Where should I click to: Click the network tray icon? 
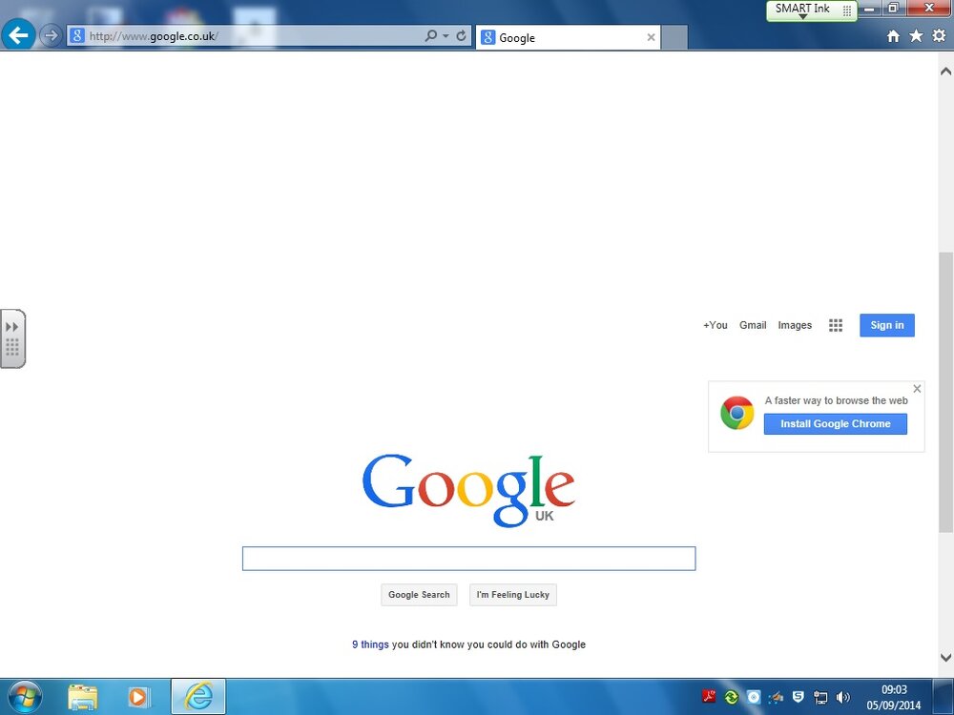[x=820, y=697]
